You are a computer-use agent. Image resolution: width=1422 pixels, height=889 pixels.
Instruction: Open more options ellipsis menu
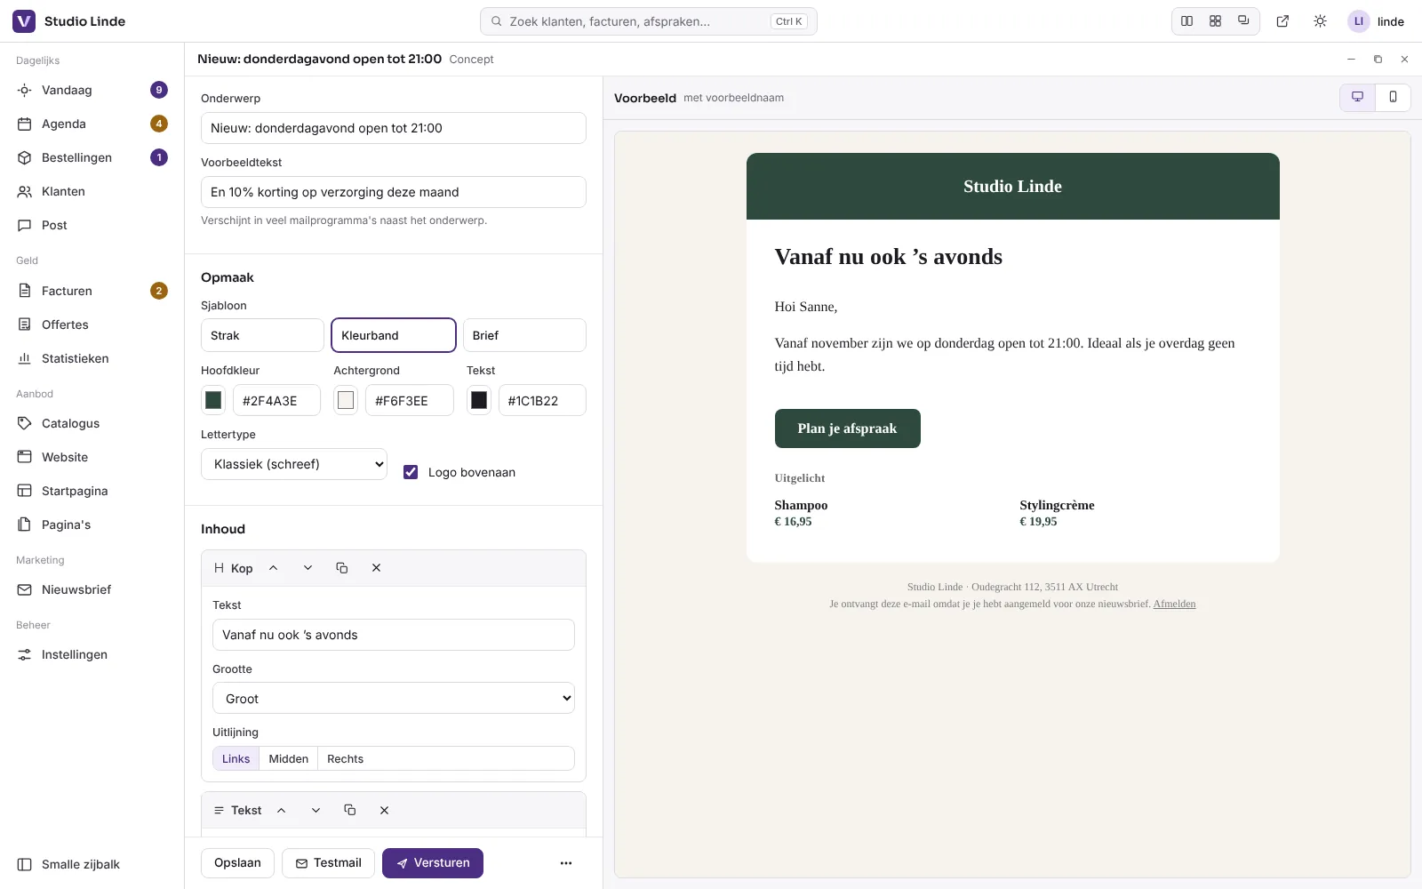tap(566, 863)
